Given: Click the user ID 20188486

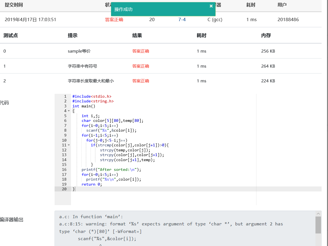Looking at the screenshot, I should (288, 20).
